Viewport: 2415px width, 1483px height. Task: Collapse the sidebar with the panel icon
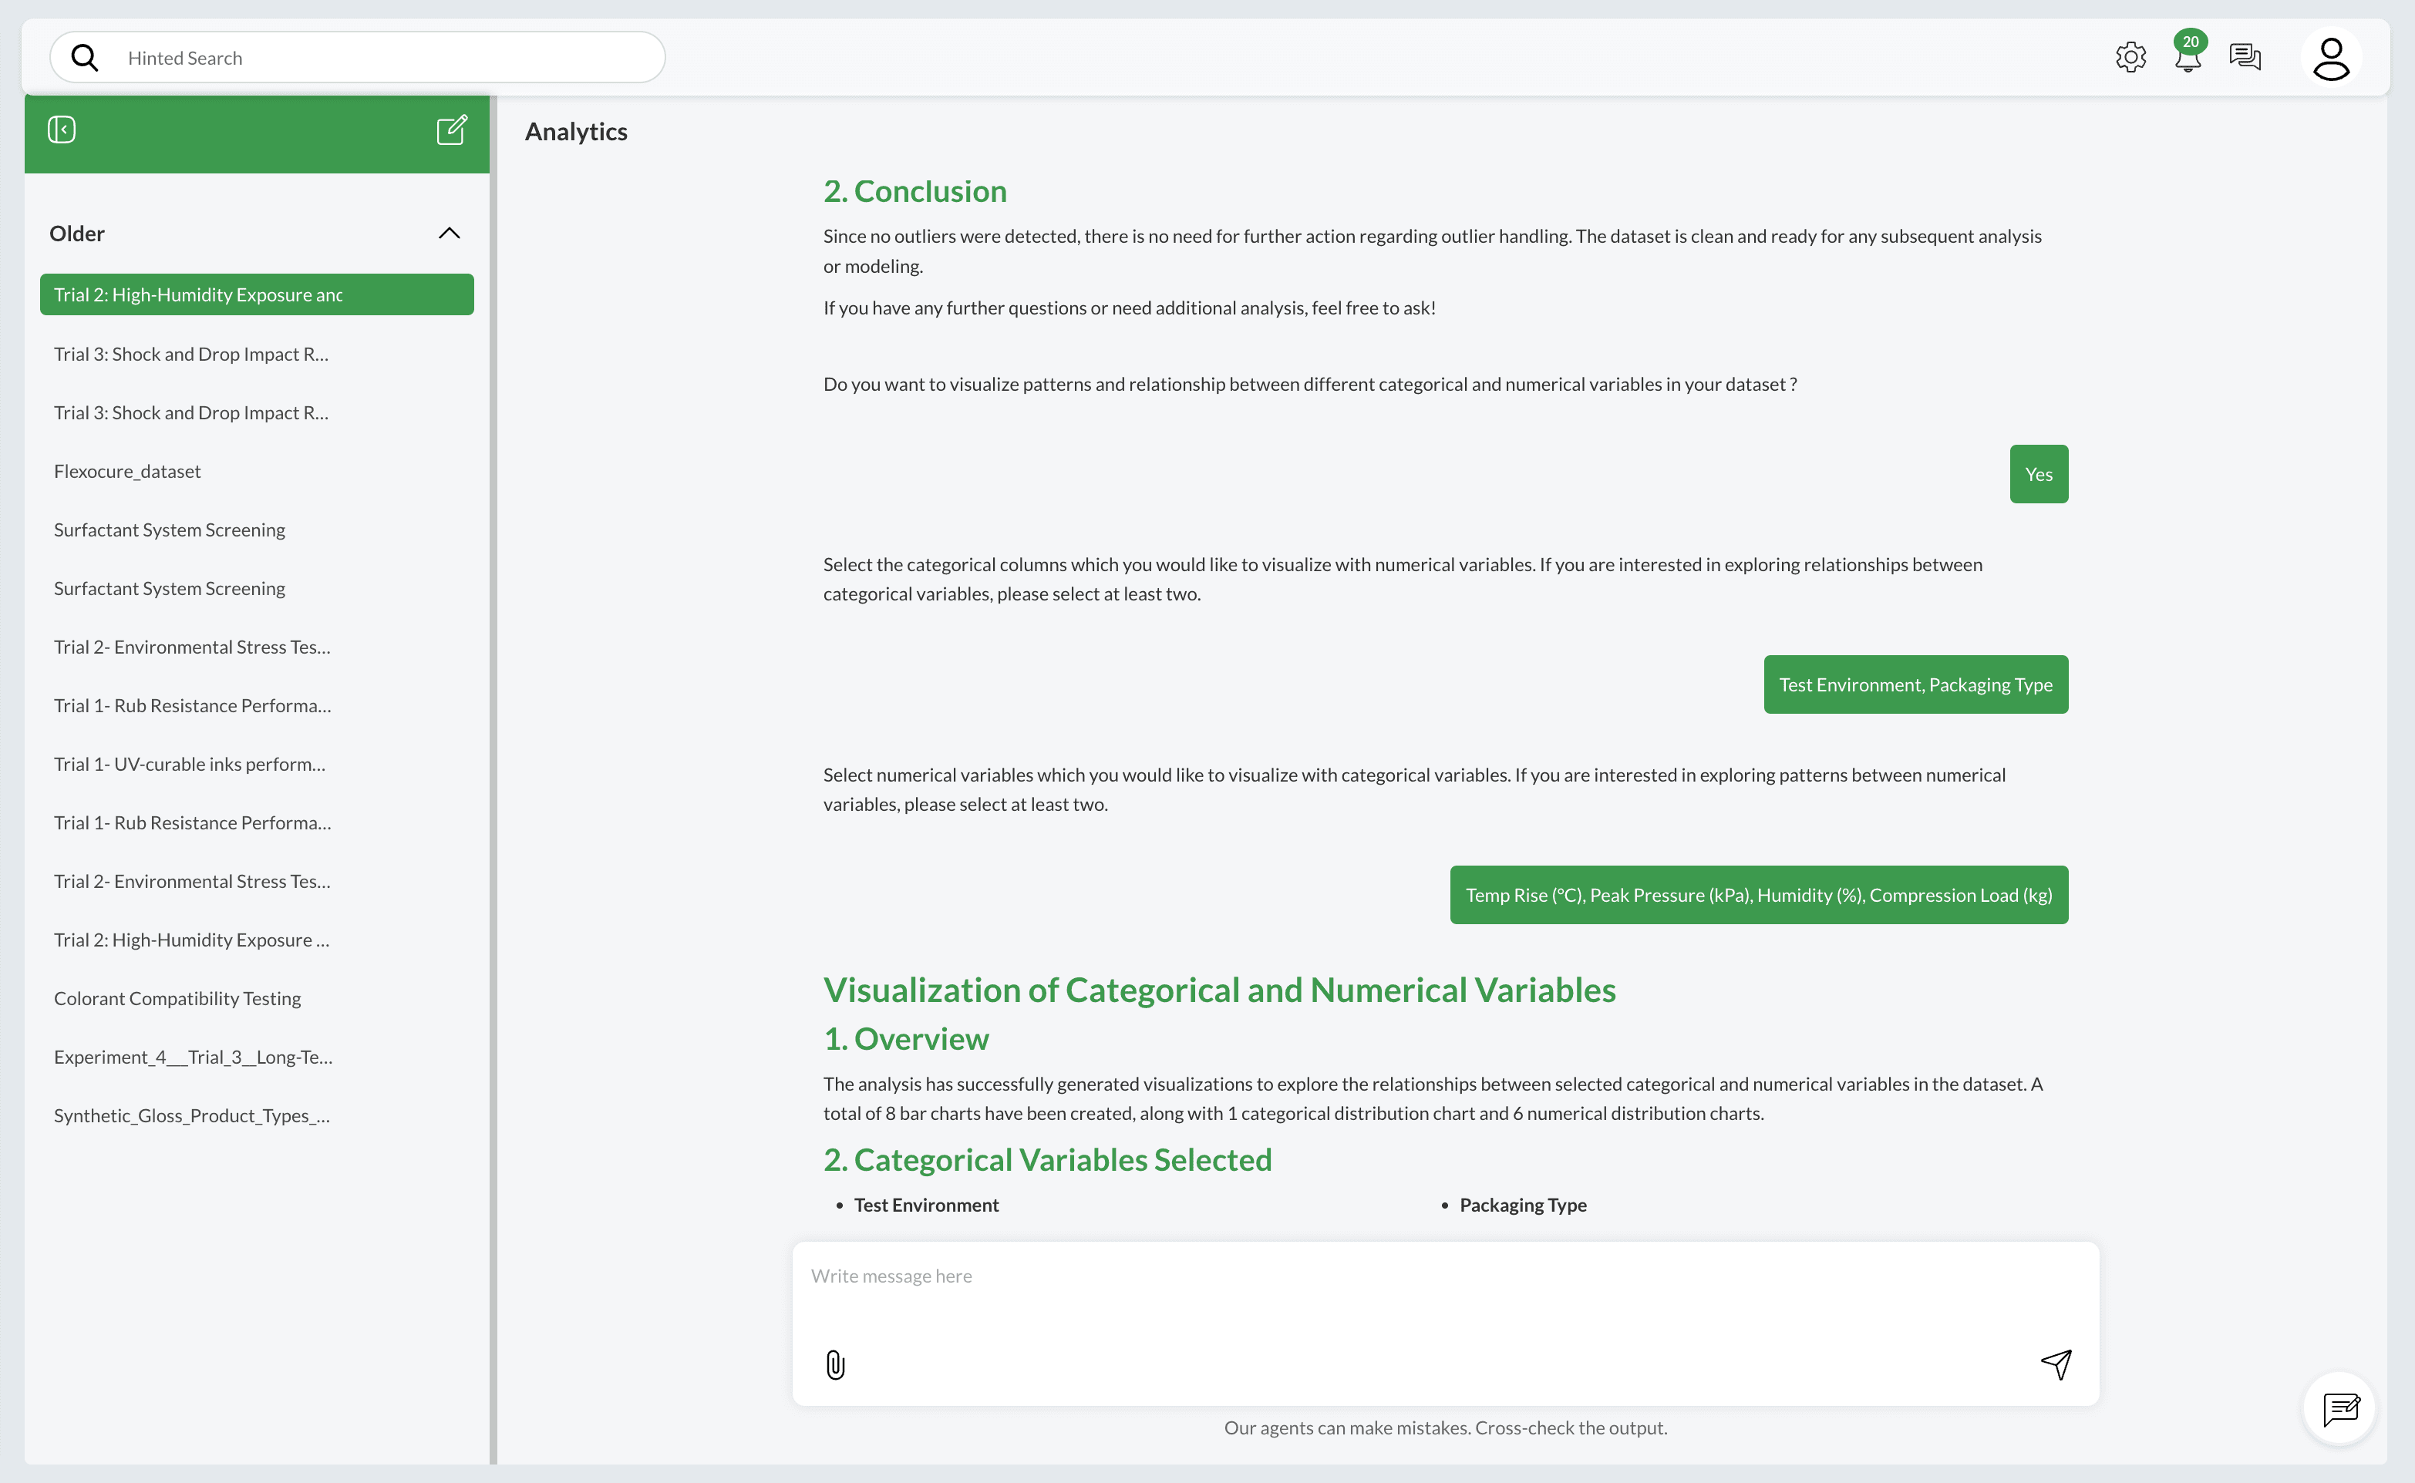pyautogui.click(x=61, y=129)
